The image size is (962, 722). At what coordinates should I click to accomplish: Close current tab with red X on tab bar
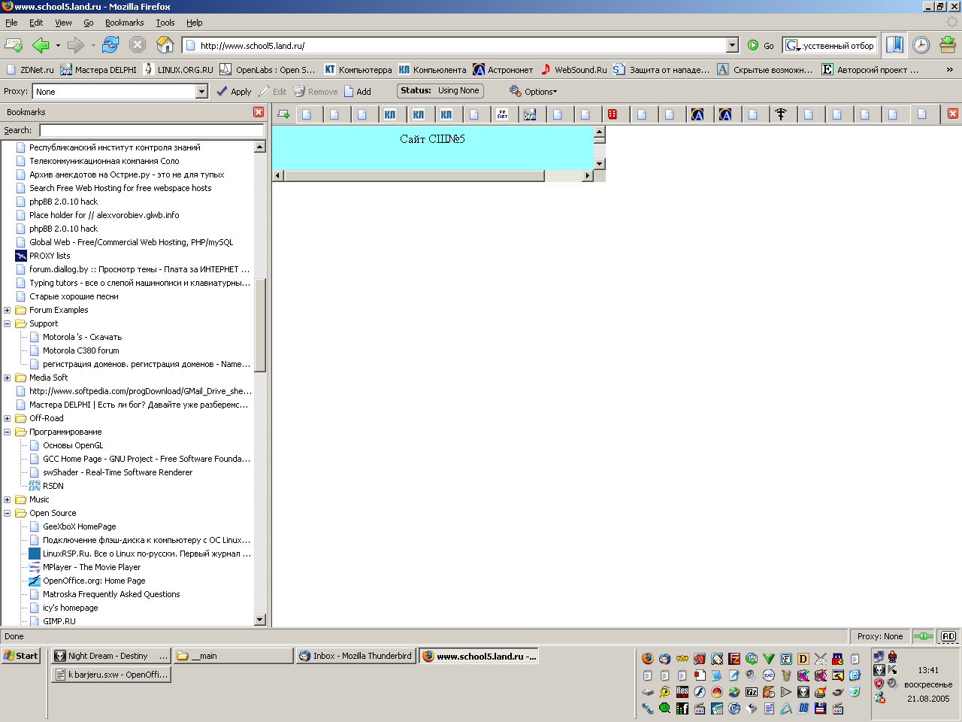coord(953,114)
